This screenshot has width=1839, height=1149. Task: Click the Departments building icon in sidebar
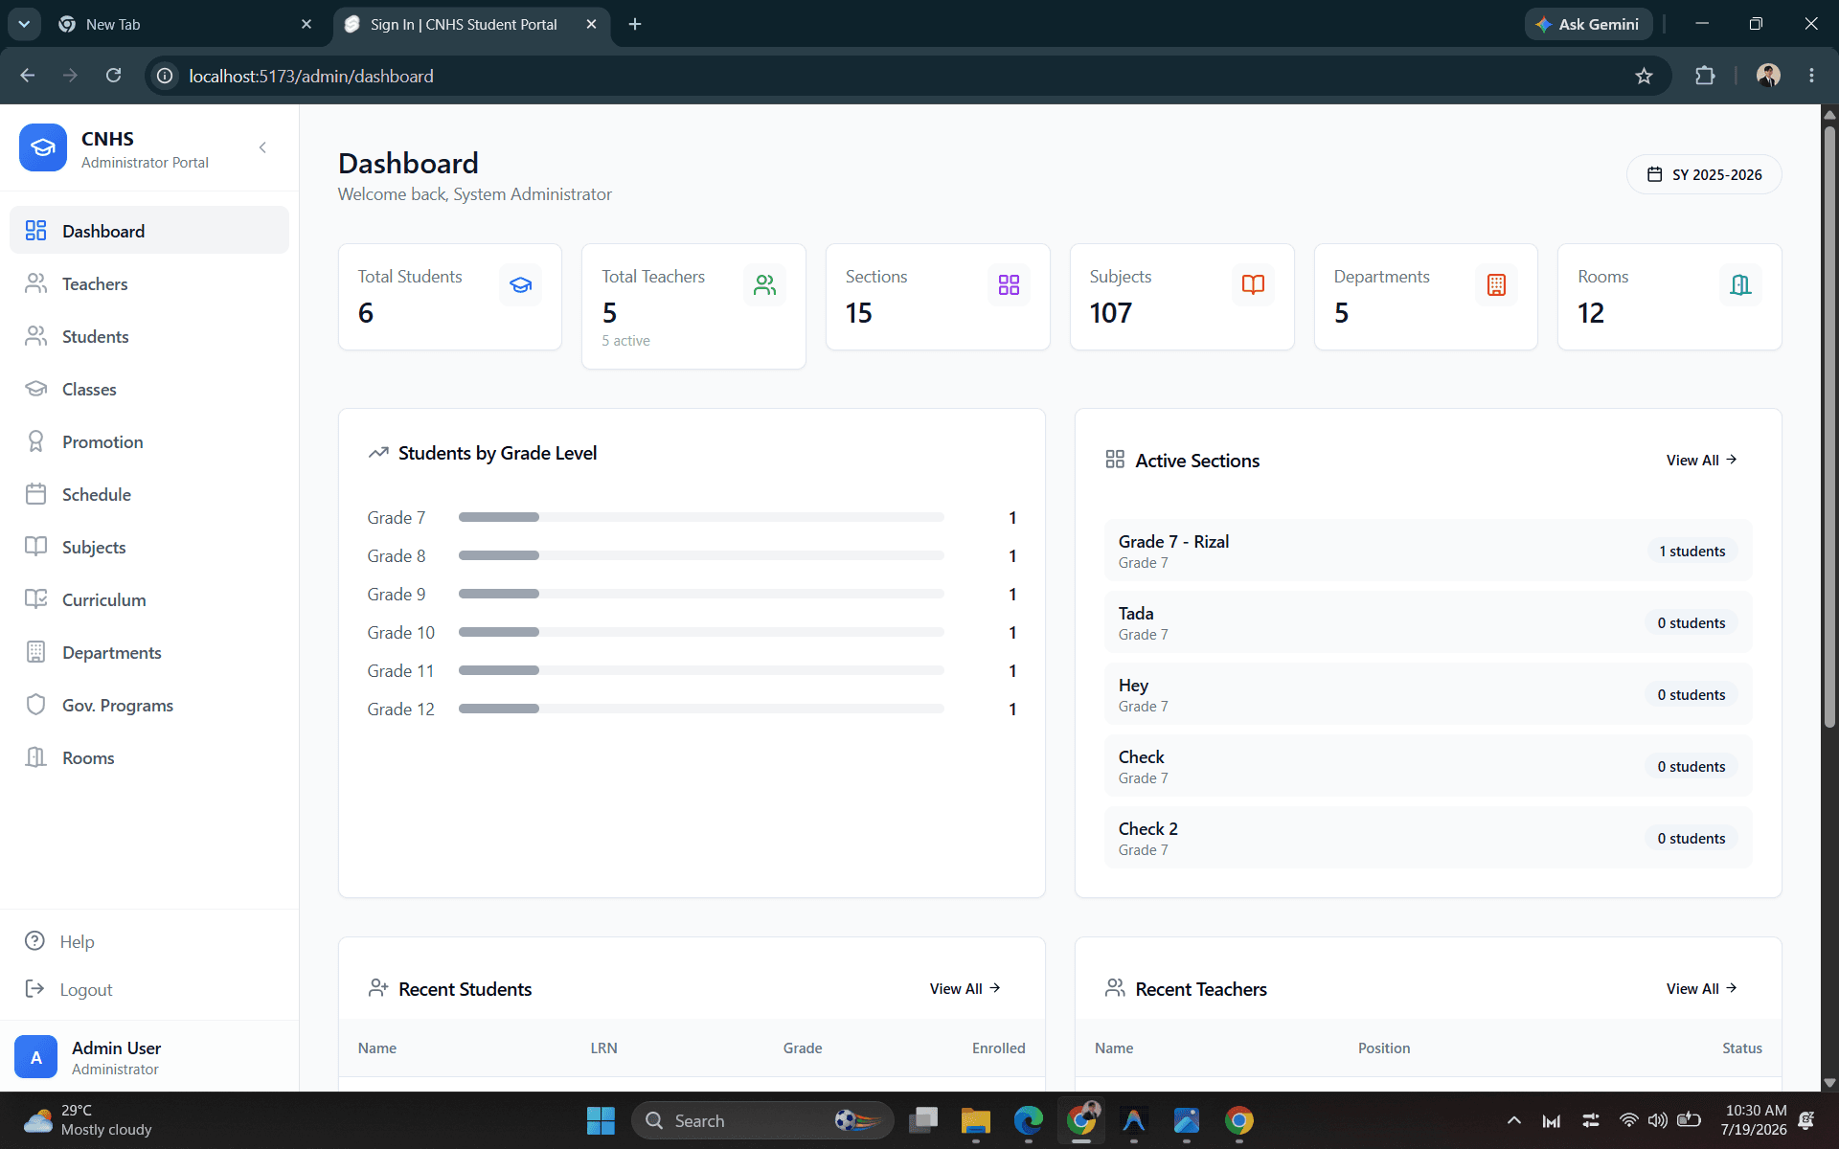35,652
